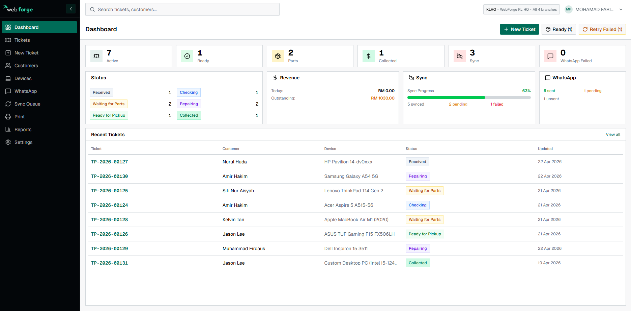Viewport: 631px width, 311px height.
Task: Select the Reports chart icon
Action: coord(8,129)
